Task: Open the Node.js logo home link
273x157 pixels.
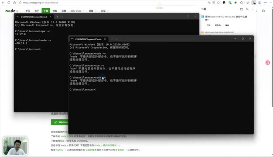Action: point(12,11)
